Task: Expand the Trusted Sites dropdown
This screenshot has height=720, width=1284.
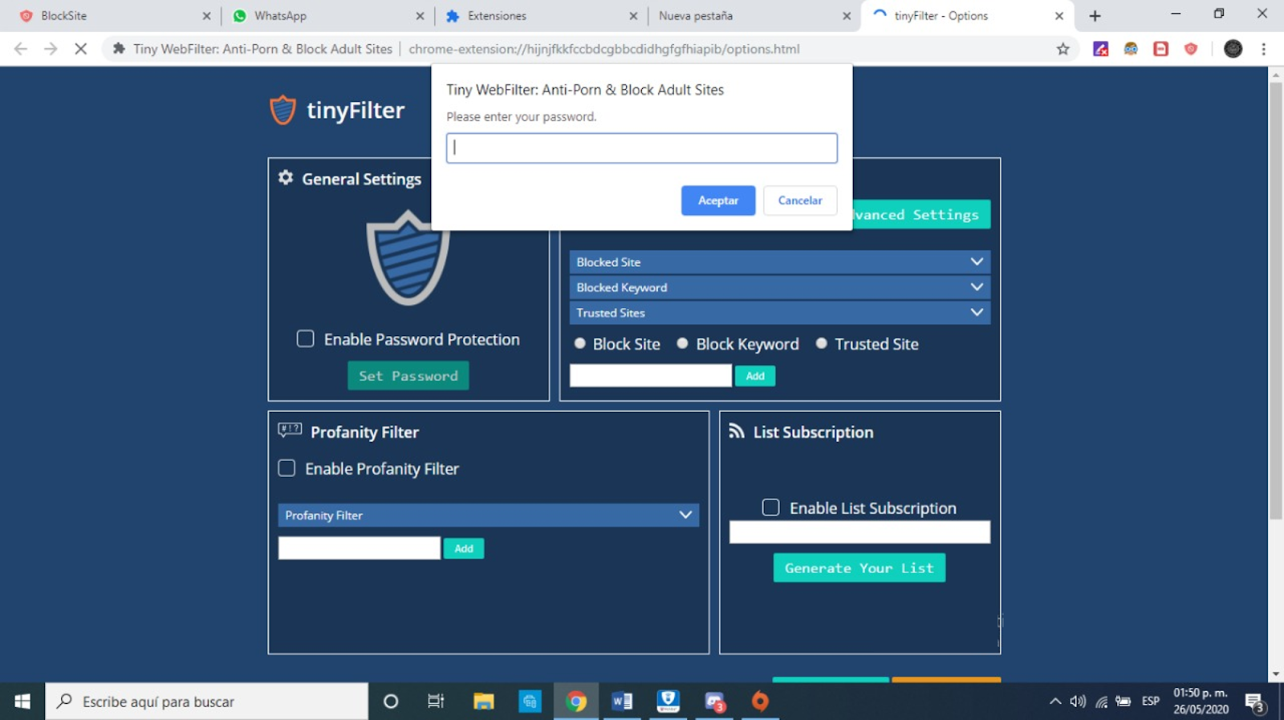Action: tap(779, 313)
